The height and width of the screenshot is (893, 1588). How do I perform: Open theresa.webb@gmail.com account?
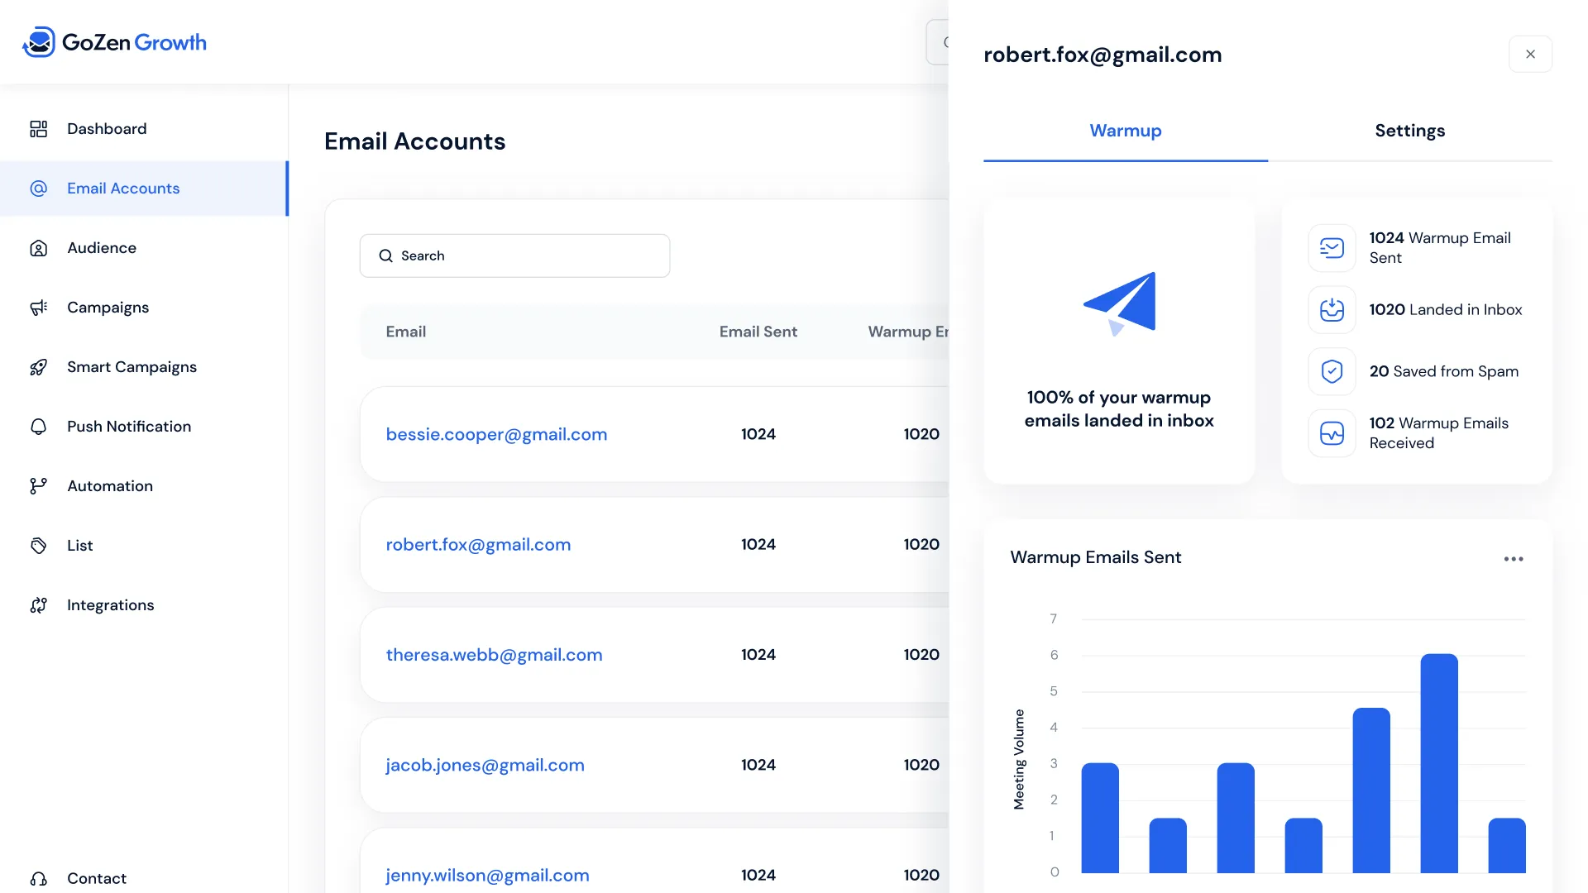494,655
